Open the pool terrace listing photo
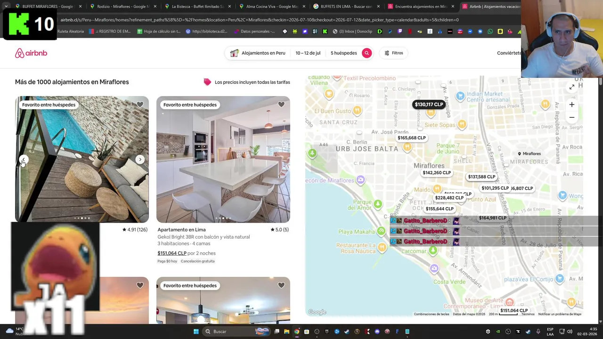The height and width of the screenshot is (339, 603). (82, 160)
